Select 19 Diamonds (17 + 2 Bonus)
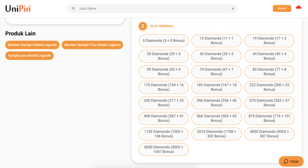 coord(269,41)
